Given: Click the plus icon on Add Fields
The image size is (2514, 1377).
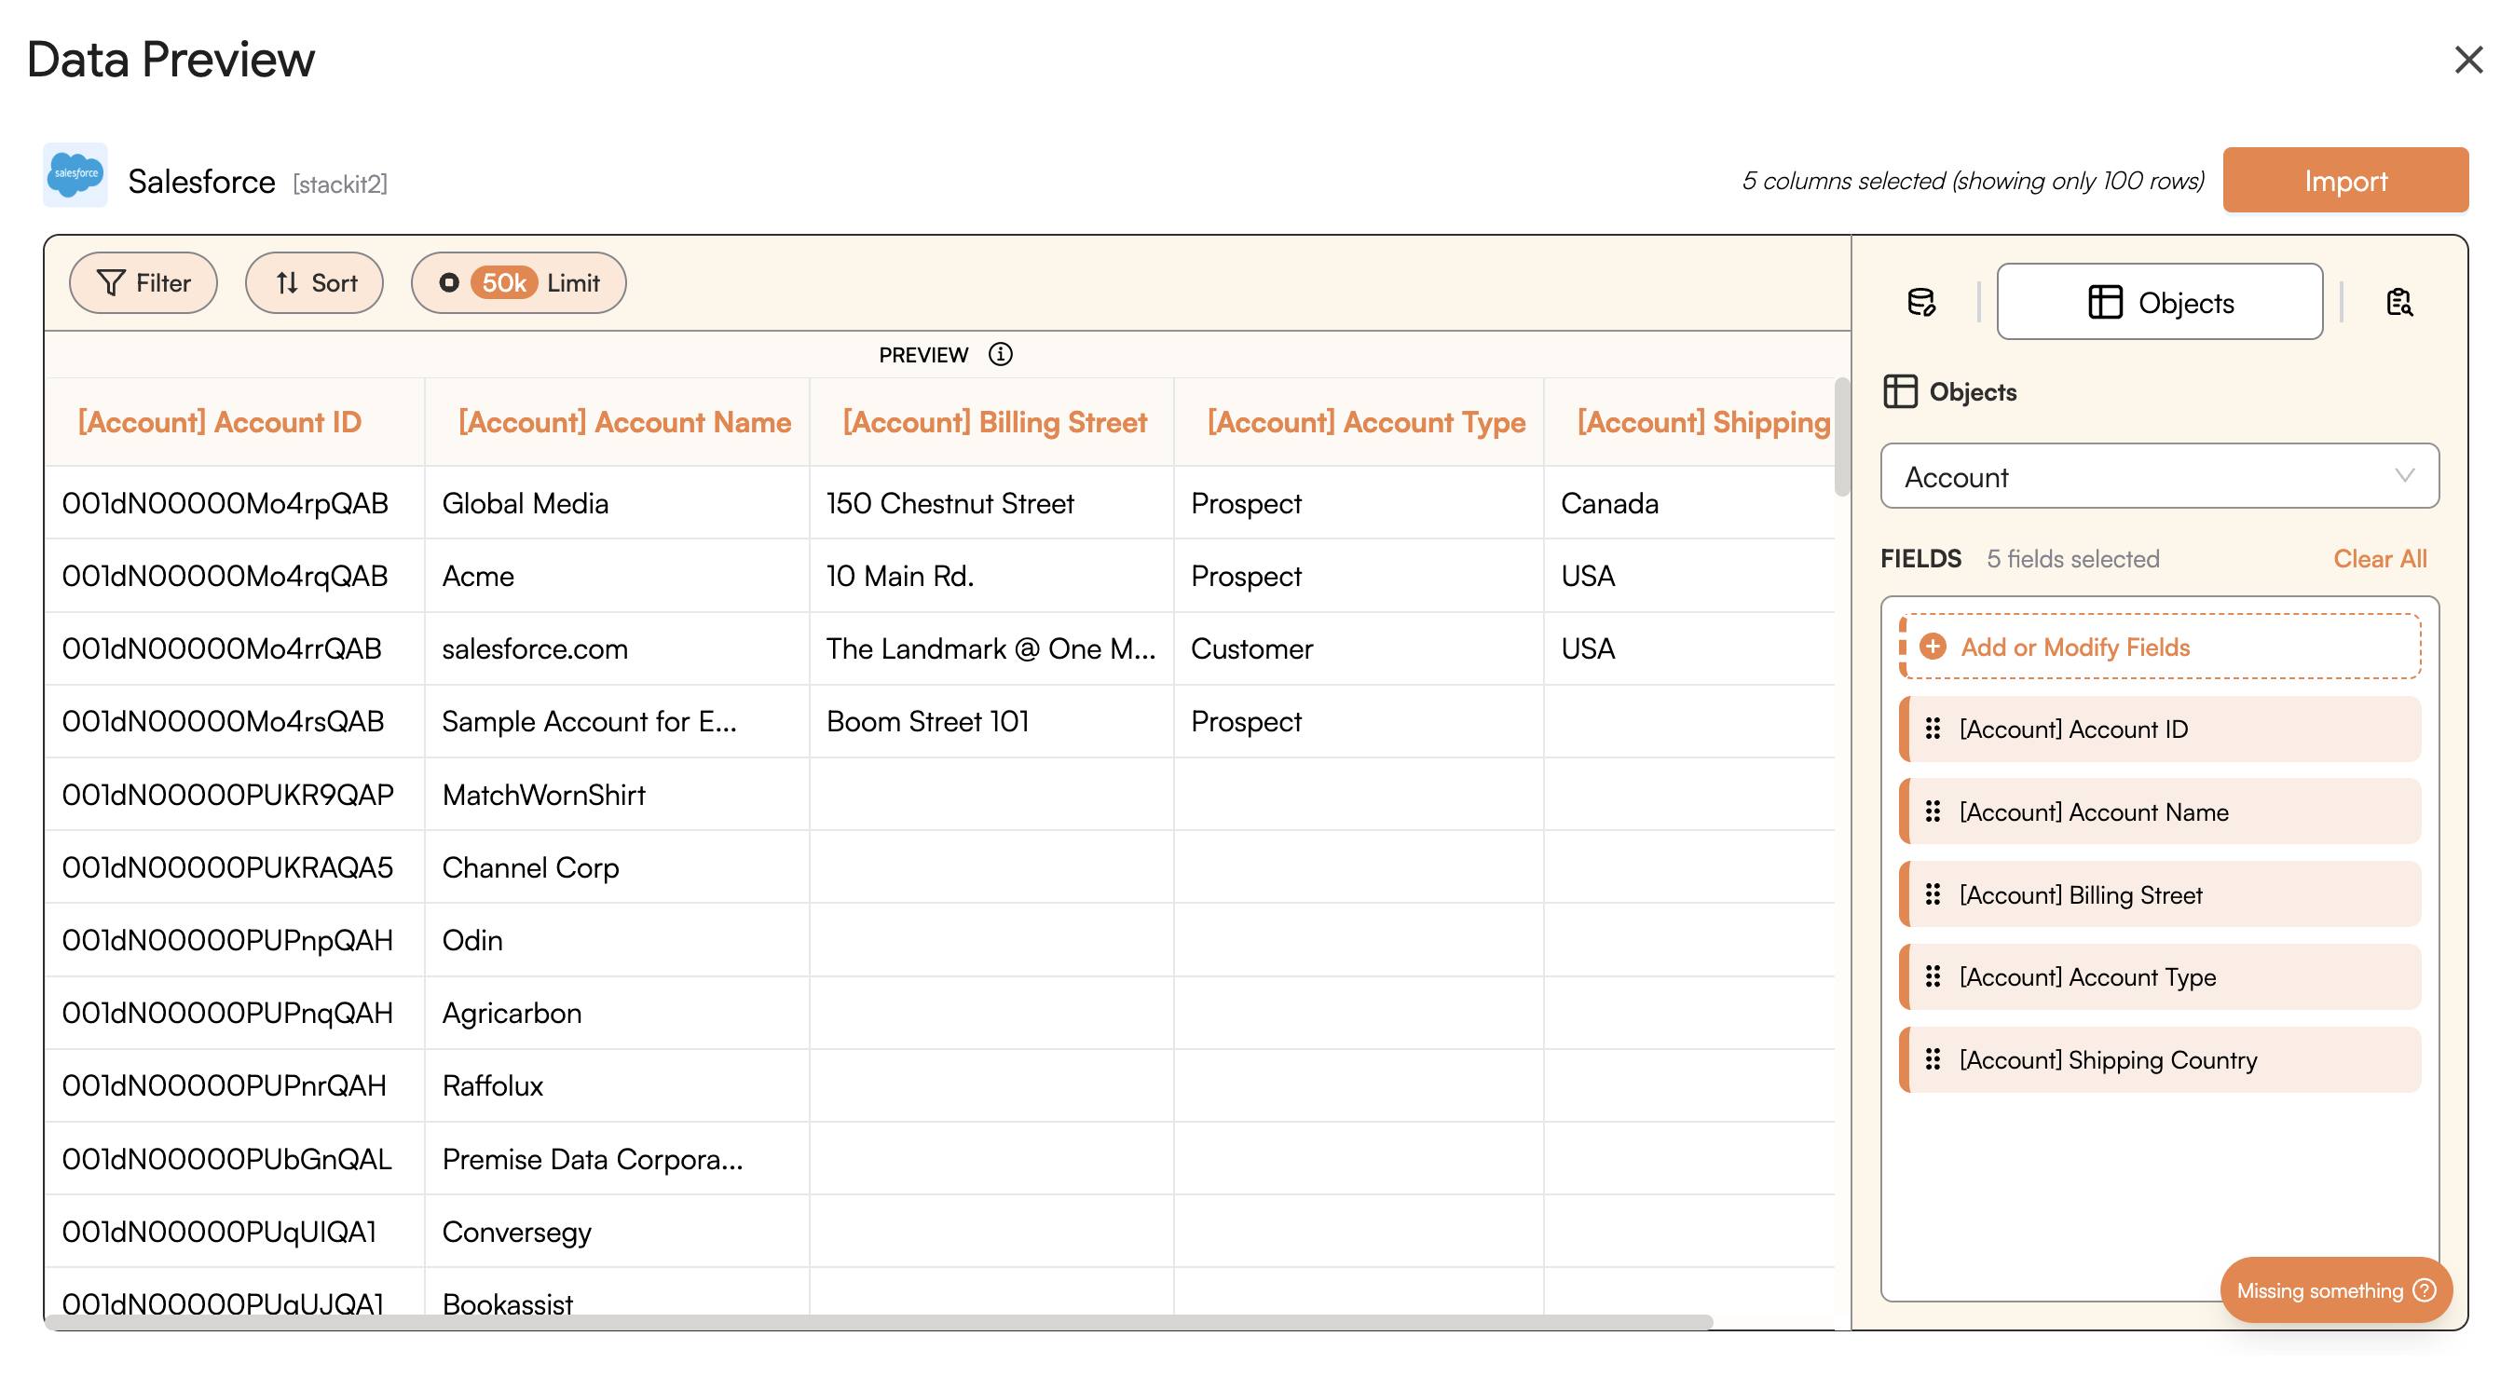Looking at the screenshot, I should [x=1933, y=647].
